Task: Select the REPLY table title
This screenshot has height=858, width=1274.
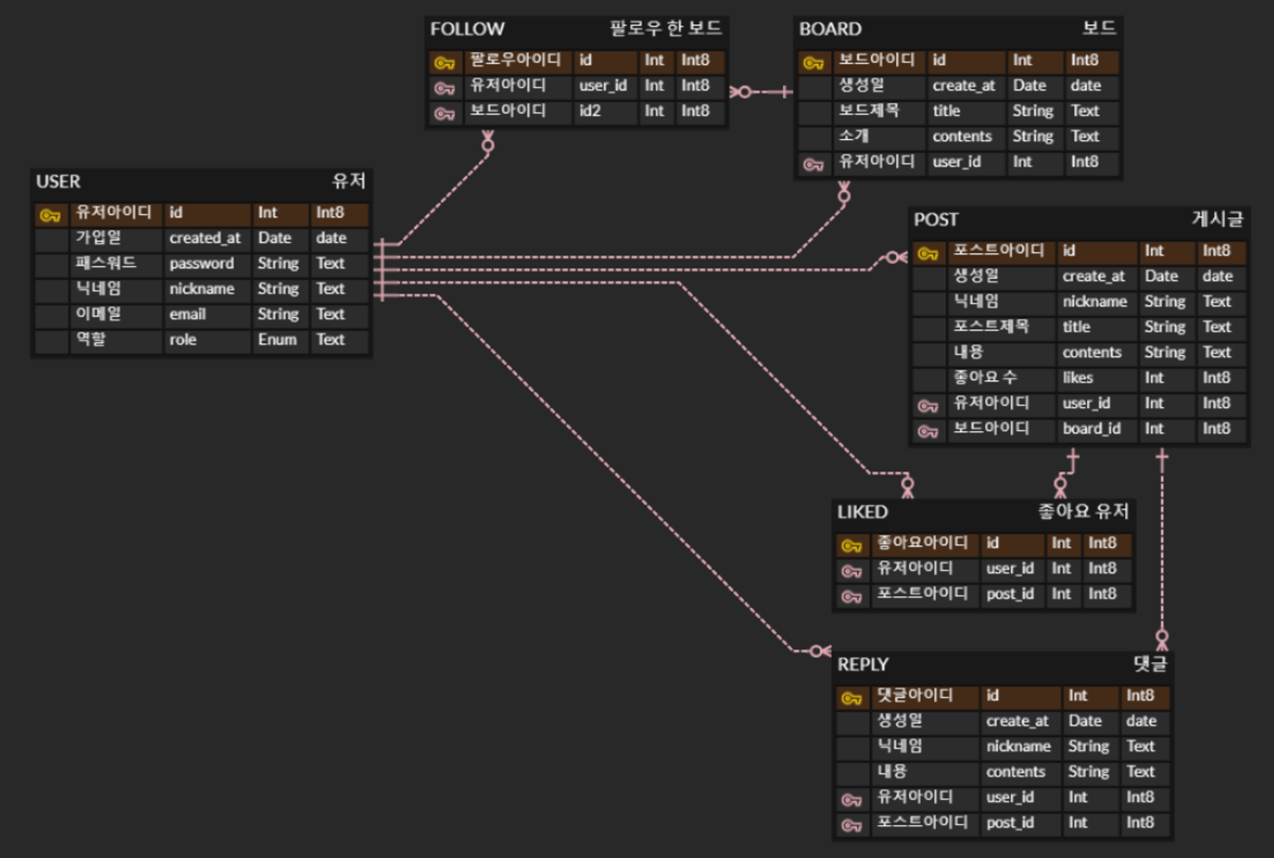Action: pyautogui.click(x=862, y=664)
